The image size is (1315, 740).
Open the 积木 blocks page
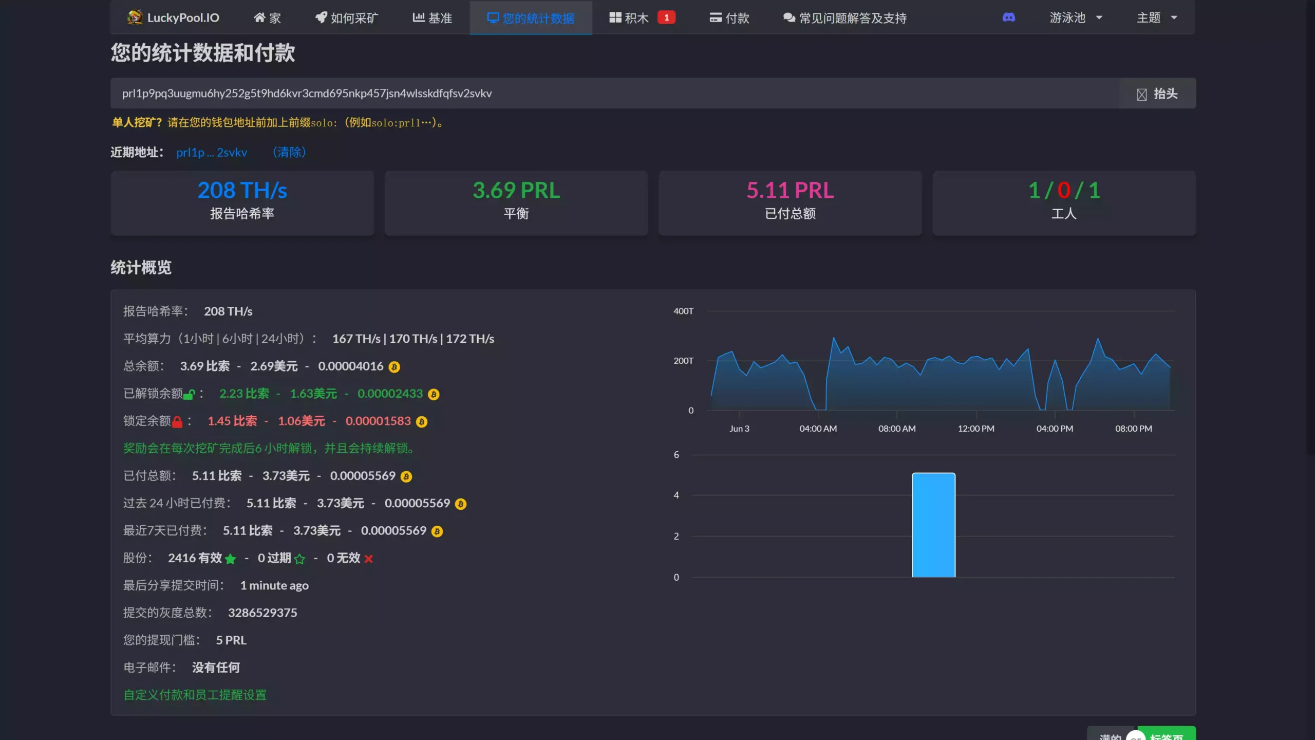(642, 17)
